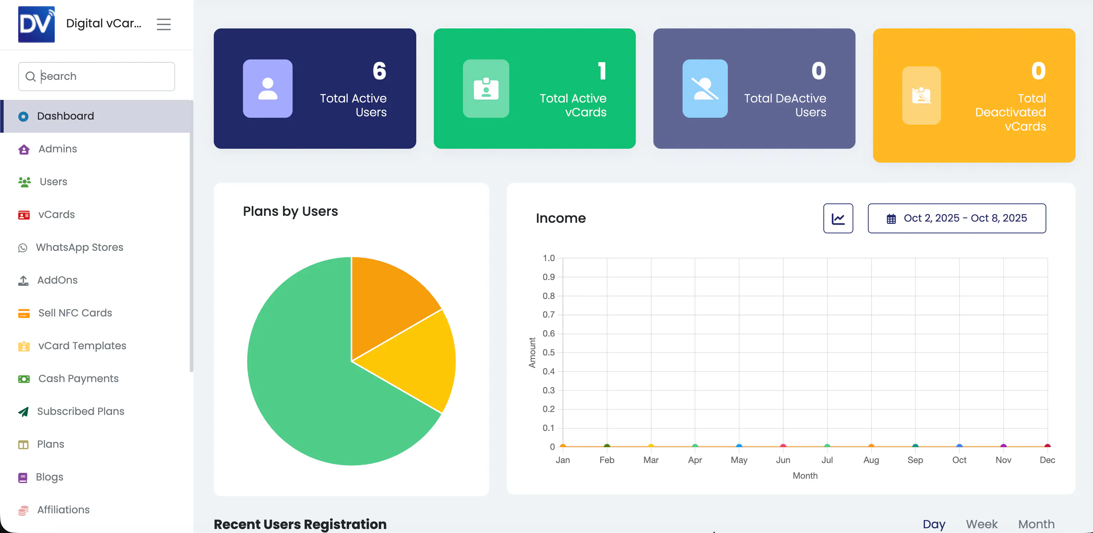The image size is (1093, 533).
Task: Click the DV logo in header
Action: click(x=36, y=24)
